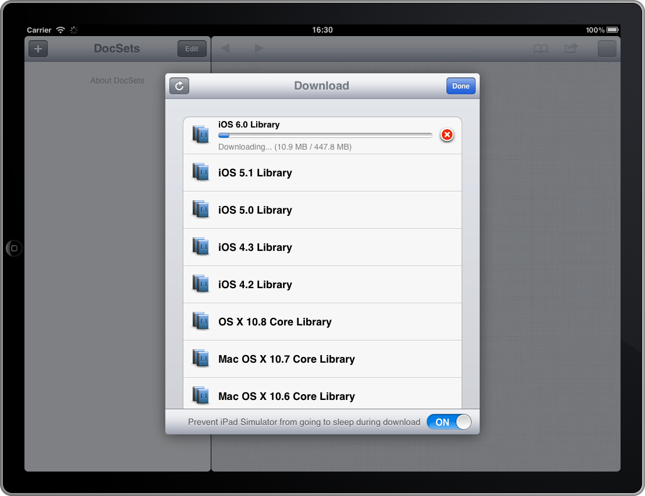Viewport: 645px width, 496px height.
Task: Open the table of contents list icon
Action: click(607, 49)
